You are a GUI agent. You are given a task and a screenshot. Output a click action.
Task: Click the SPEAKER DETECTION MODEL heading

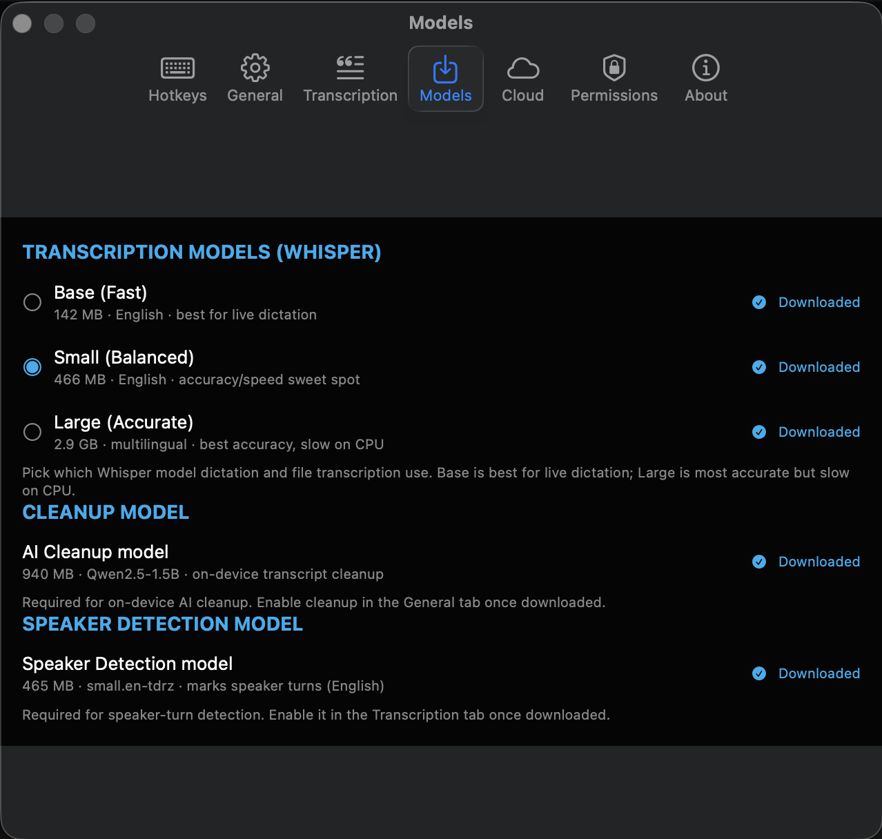click(x=163, y=624)
